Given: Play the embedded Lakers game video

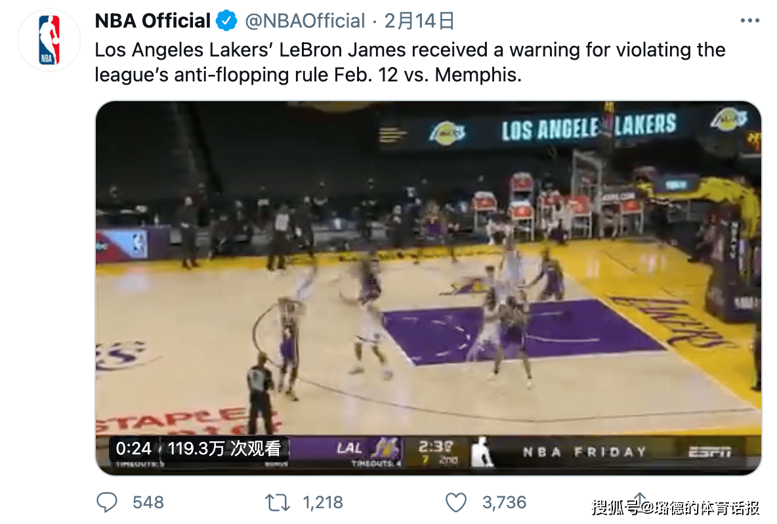Looking at the screenshot, I should coord(428,276).
